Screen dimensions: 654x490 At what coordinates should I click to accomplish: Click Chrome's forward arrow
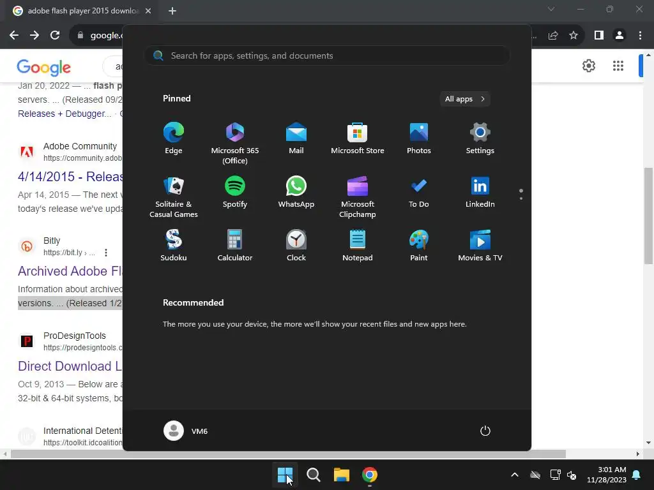34,36
